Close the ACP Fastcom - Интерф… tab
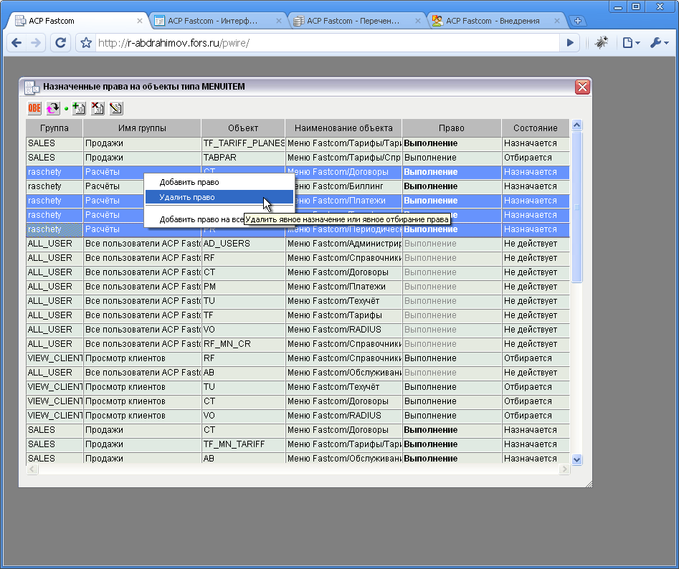Screen dimensions: 679x569 click(x=279, y=21)
